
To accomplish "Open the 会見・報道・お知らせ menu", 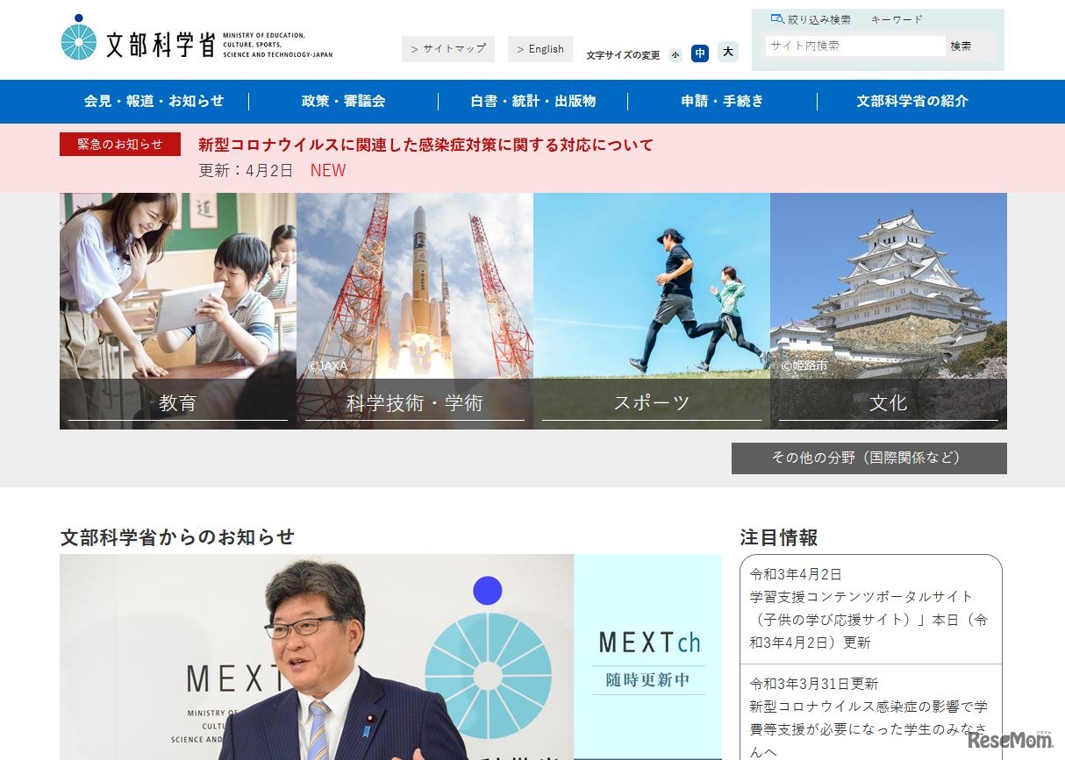I will pyautogui.click(x=153, y=101).
